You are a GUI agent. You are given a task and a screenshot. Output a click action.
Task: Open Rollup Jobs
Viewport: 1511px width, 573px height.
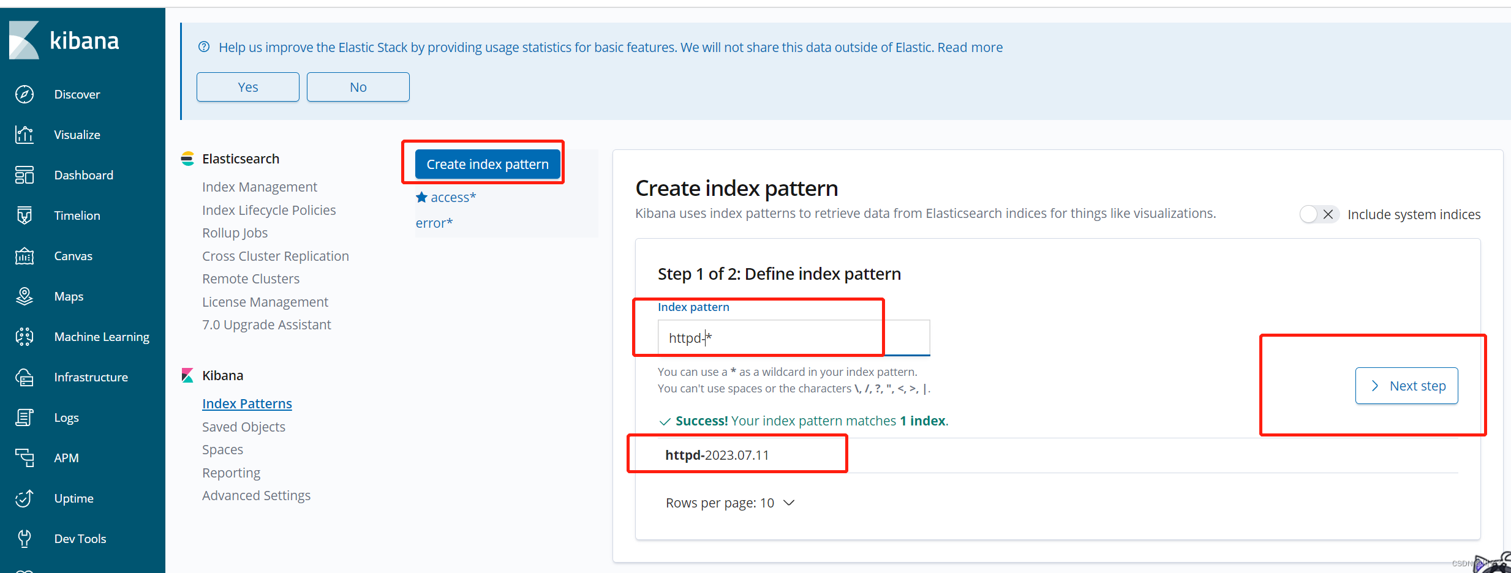click(235, 233)
